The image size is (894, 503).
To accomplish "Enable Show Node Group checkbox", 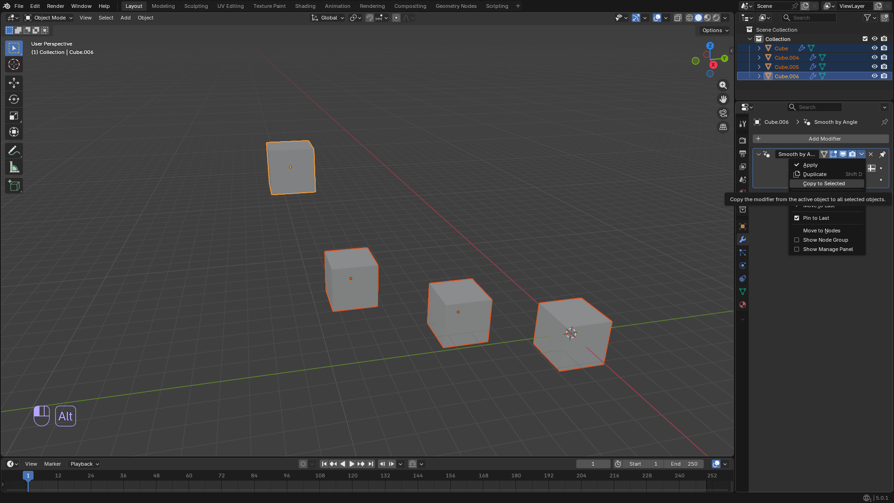I will click(797, 240).
